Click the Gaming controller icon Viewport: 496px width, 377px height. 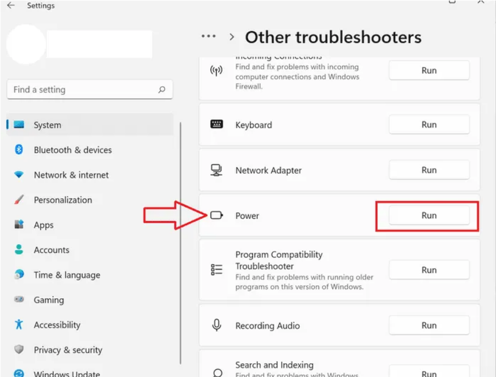[x=19, y=300]
